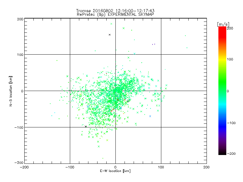Viewport: 243px width, 182px height.
Task: Click the black X marker near the top center
Action: pyautogui.click(x=110, y=35)
